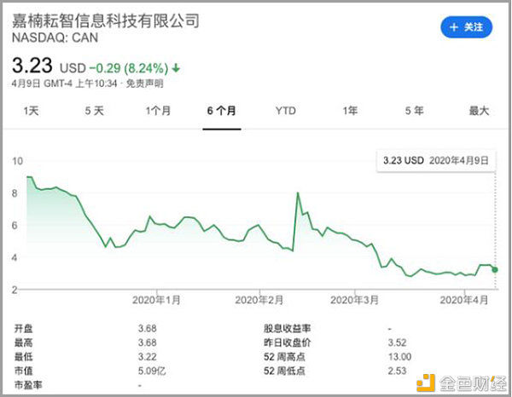Select the 5 年 range tab
Screen dimensions: 512x397
(414, 111)
